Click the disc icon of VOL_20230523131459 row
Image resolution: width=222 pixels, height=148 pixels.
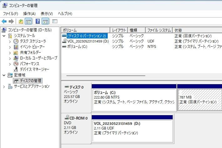click(65, 41)
